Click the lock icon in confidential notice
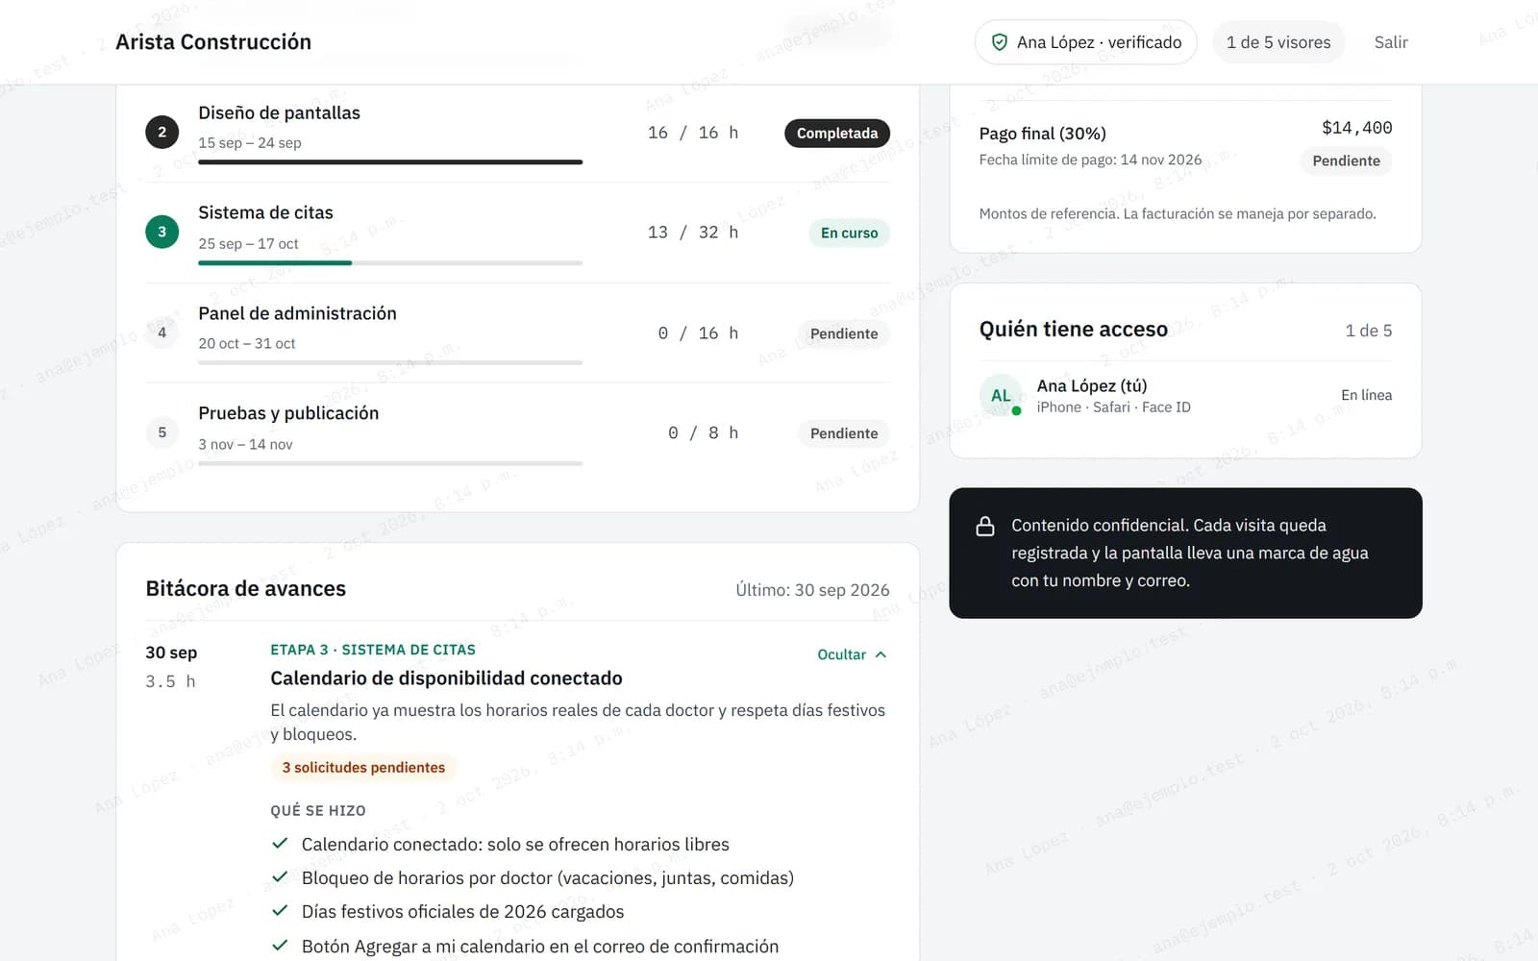 pos(985,527)
